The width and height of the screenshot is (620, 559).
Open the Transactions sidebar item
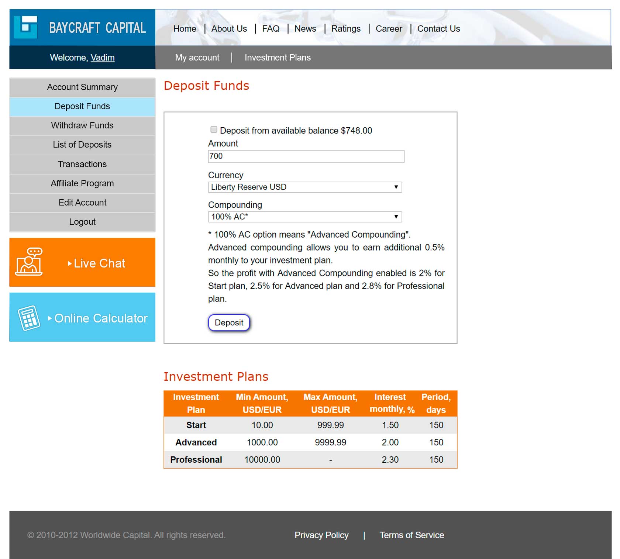coord(82,164)
